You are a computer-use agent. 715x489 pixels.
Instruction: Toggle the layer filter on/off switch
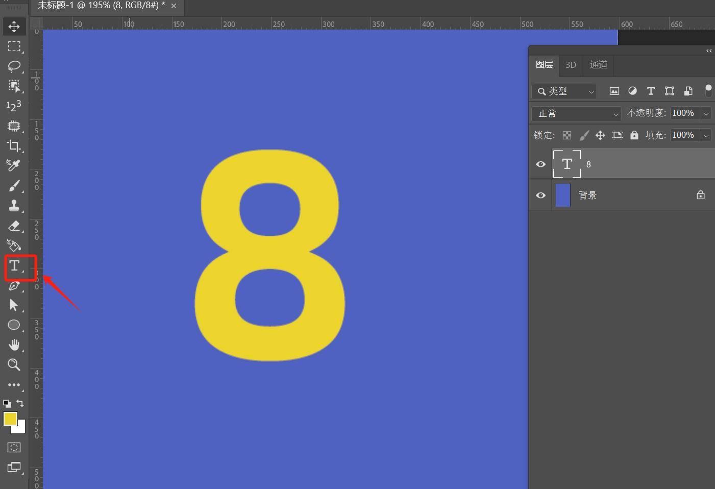coord(708,91)
